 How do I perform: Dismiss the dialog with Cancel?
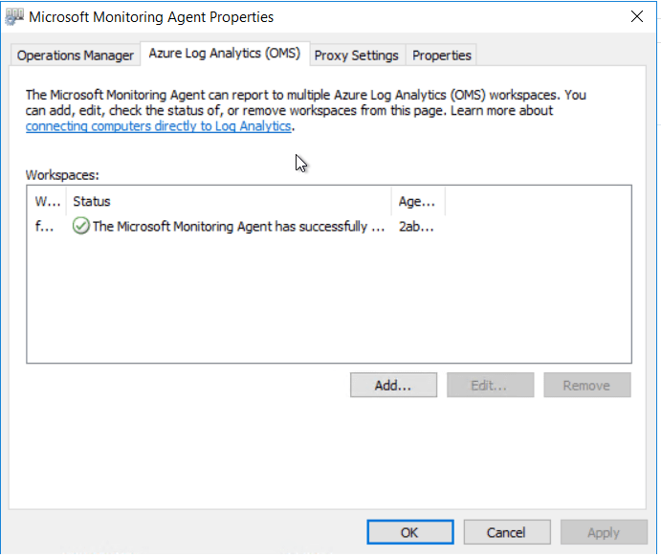(506, 532)
